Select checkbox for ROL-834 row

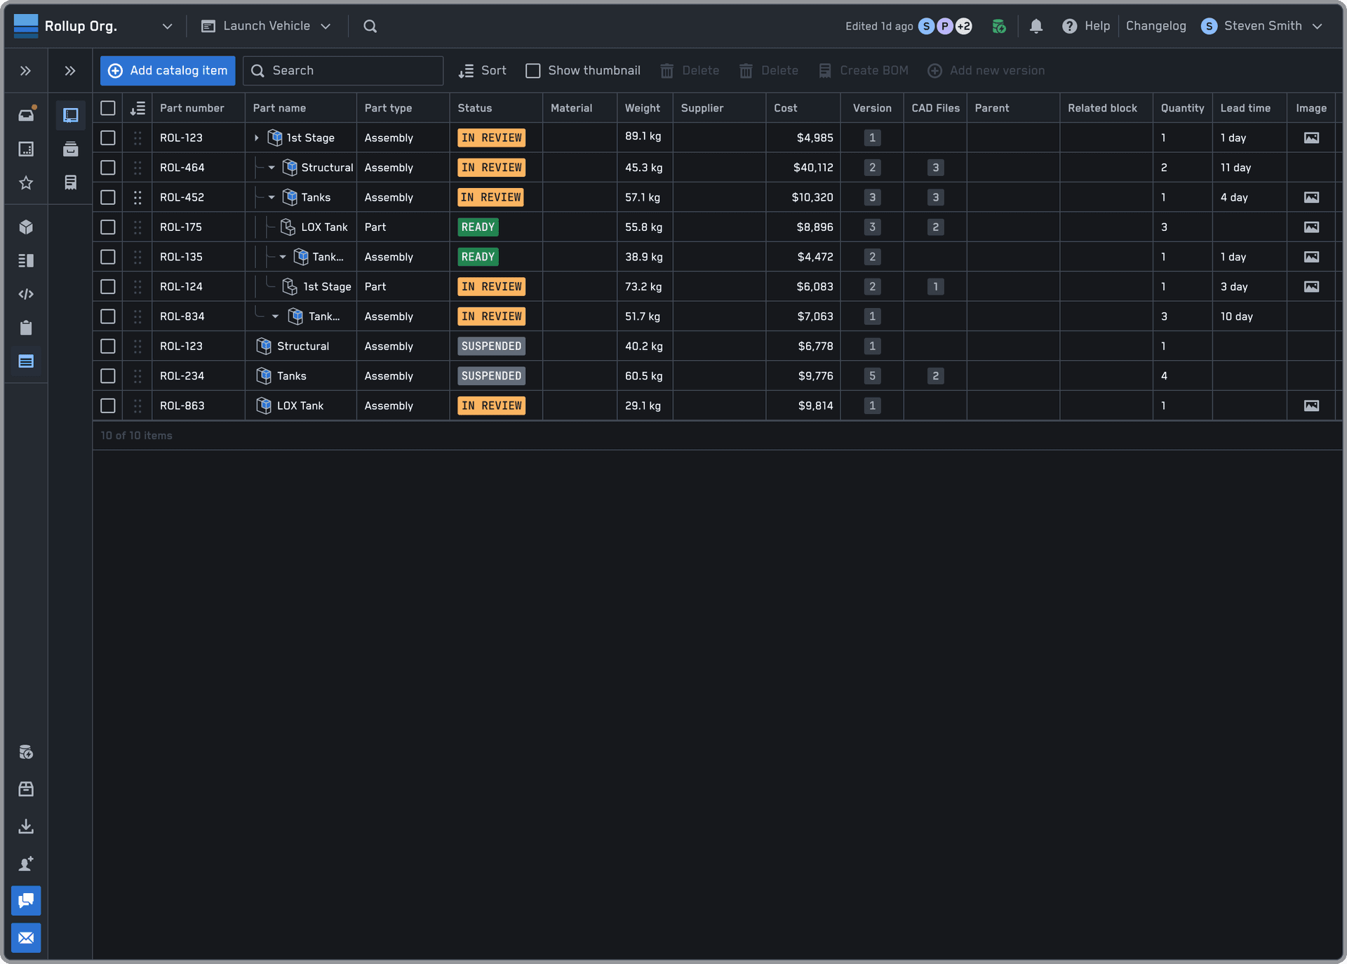(x=108, y=316)
